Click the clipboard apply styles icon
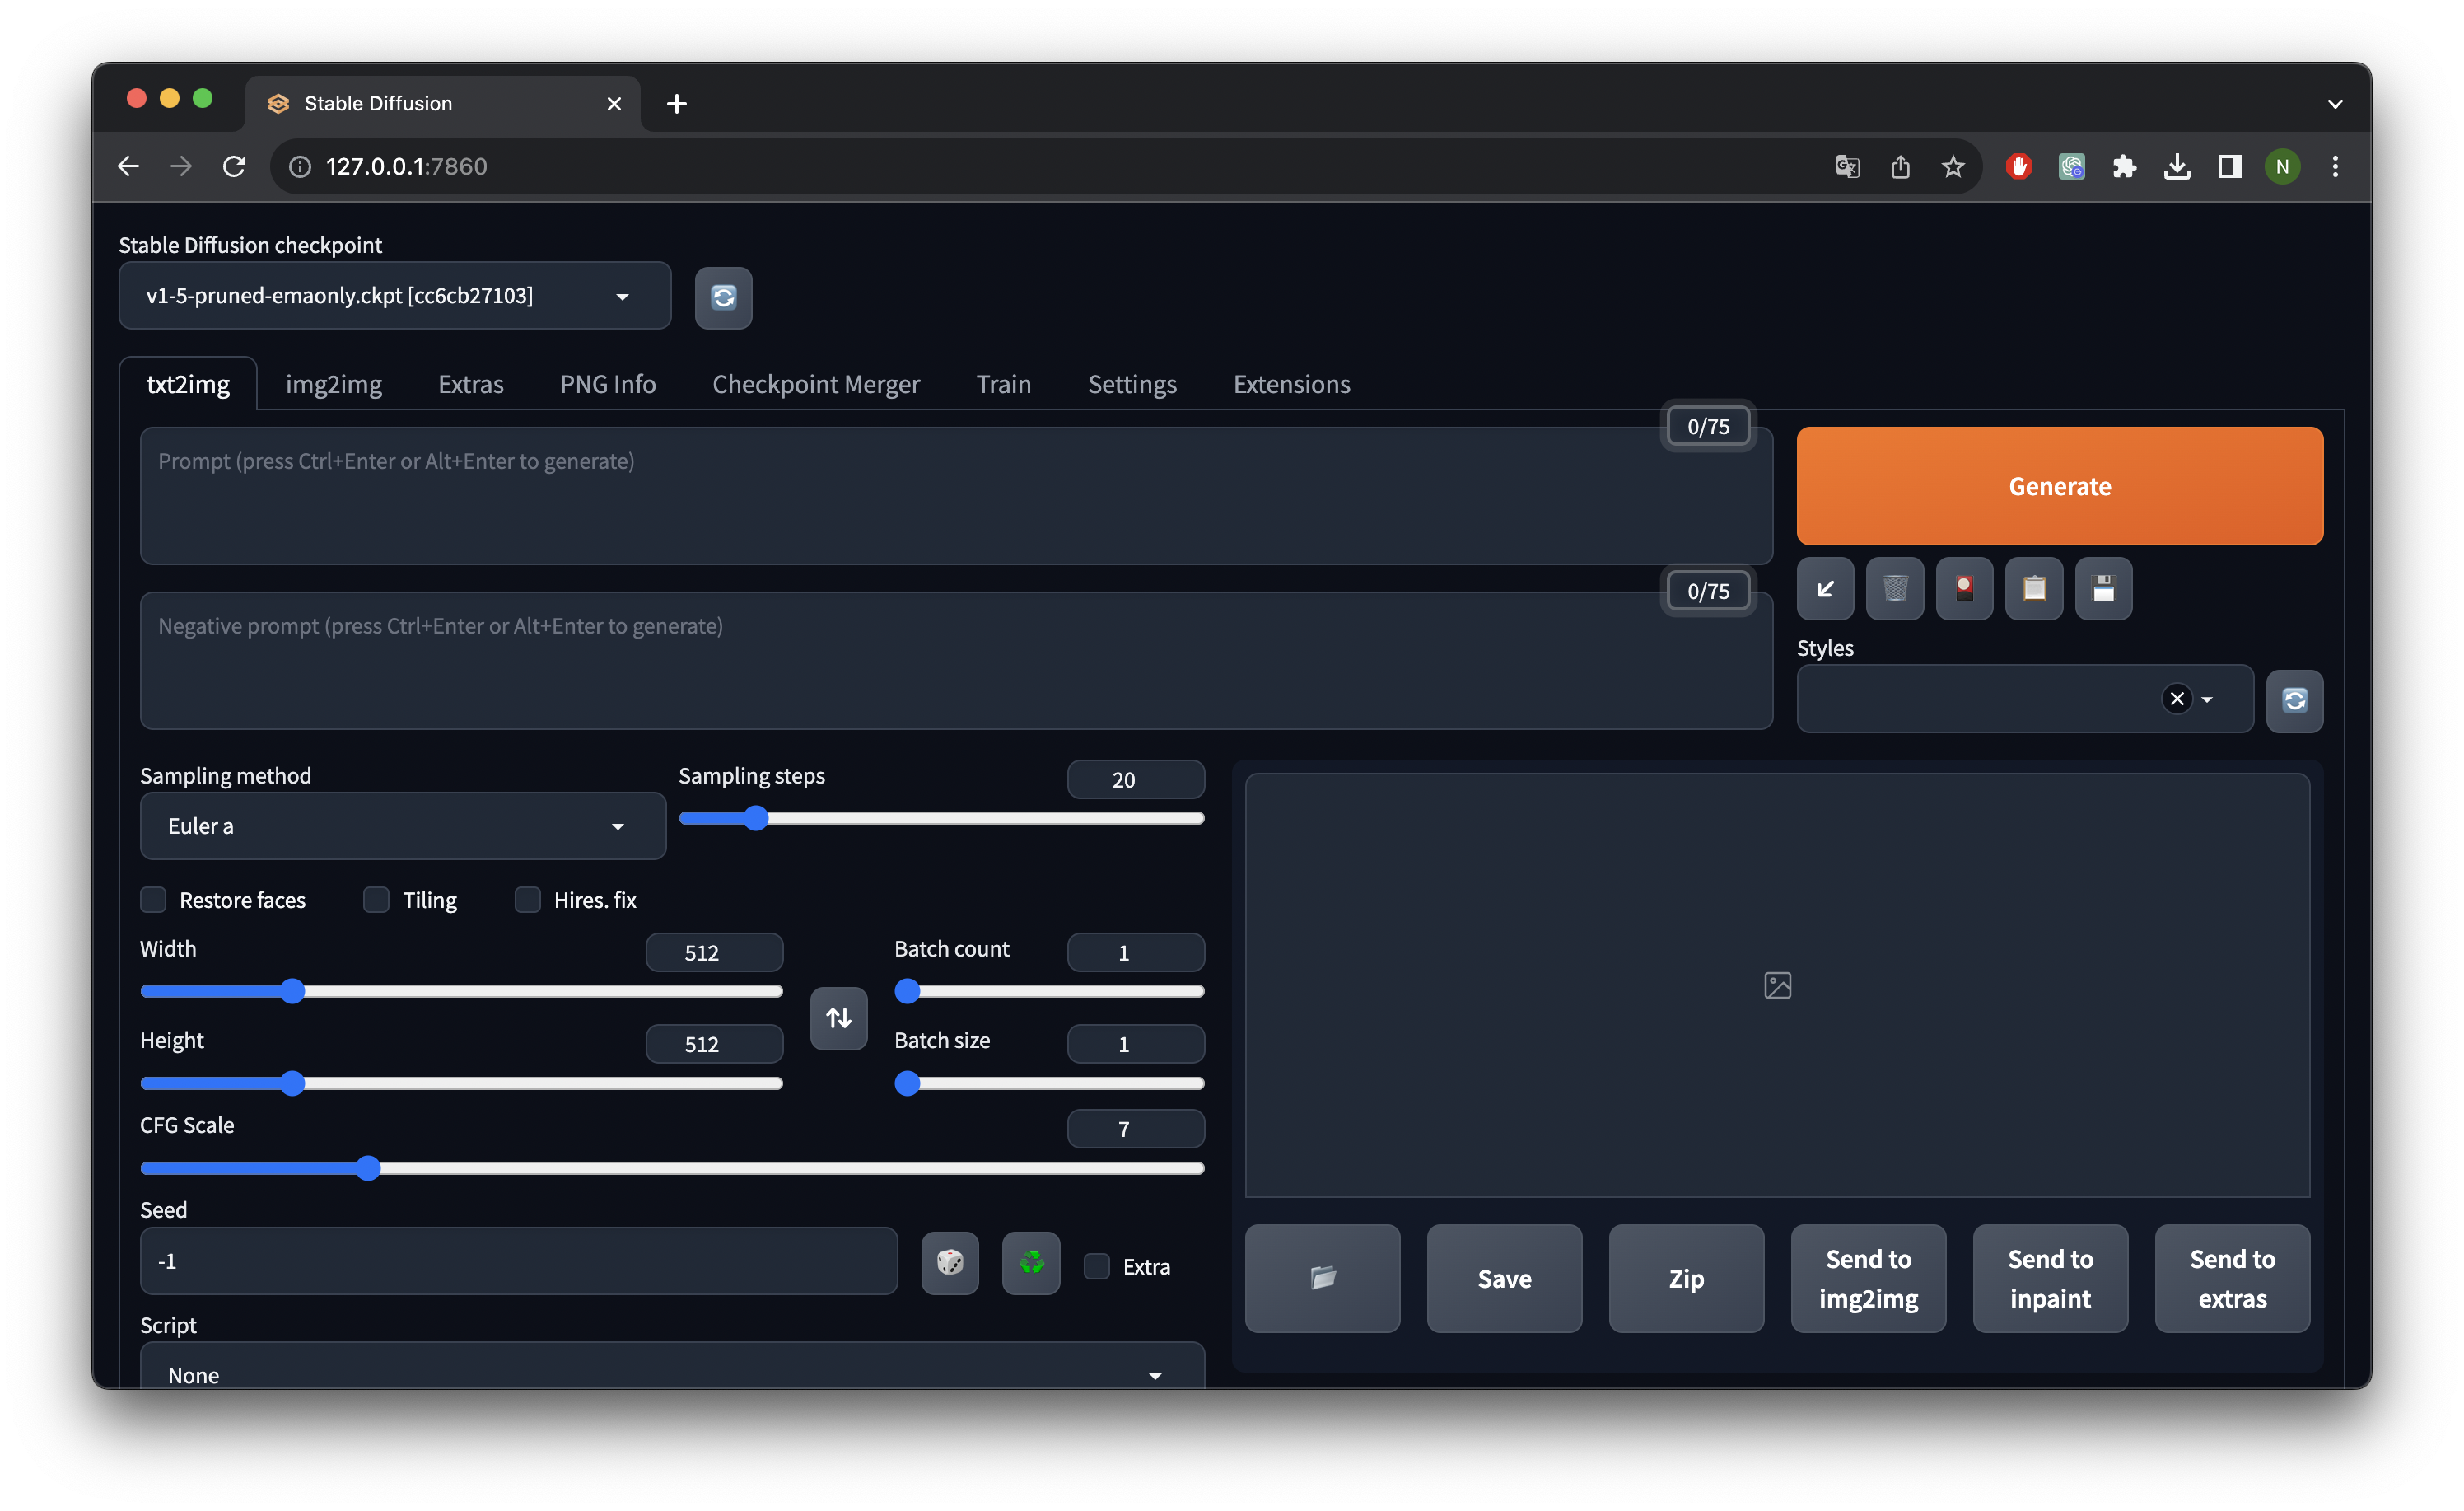 [2033, 588]
